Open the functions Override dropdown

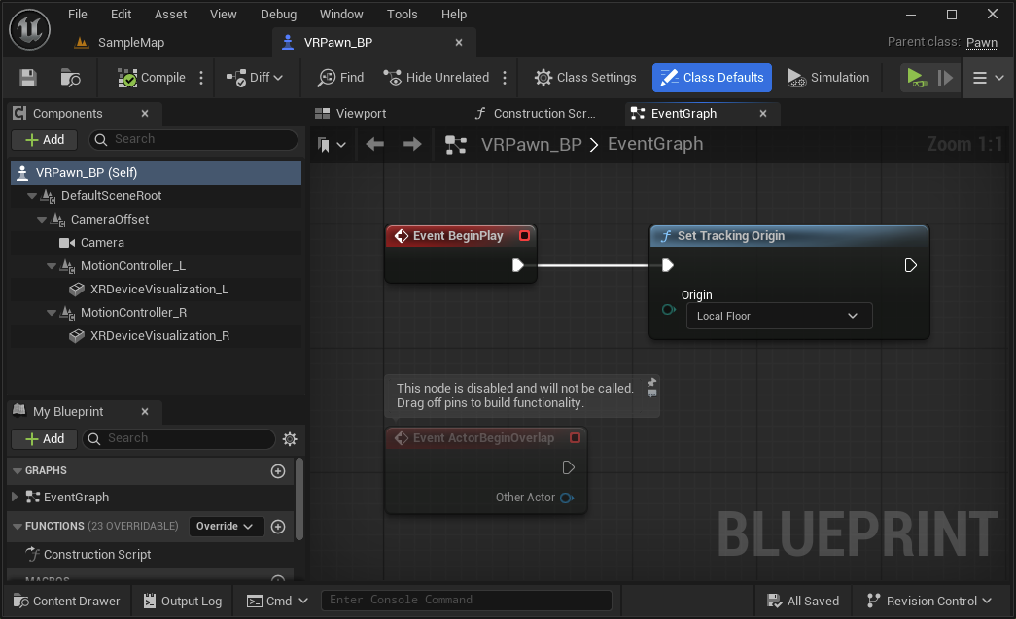click(226, 527)
